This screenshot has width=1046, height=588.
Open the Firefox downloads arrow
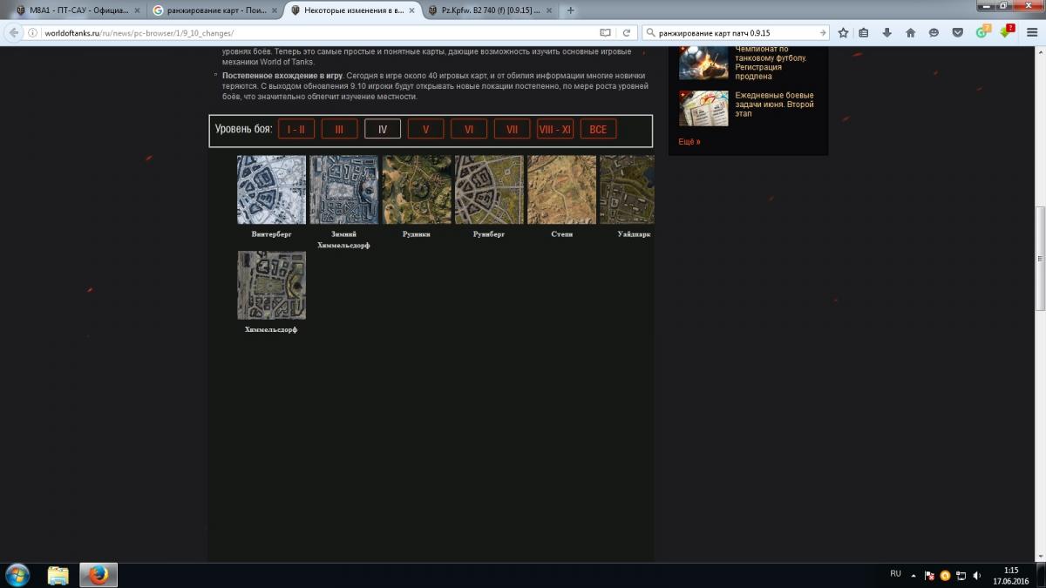[x=887, y=33]
